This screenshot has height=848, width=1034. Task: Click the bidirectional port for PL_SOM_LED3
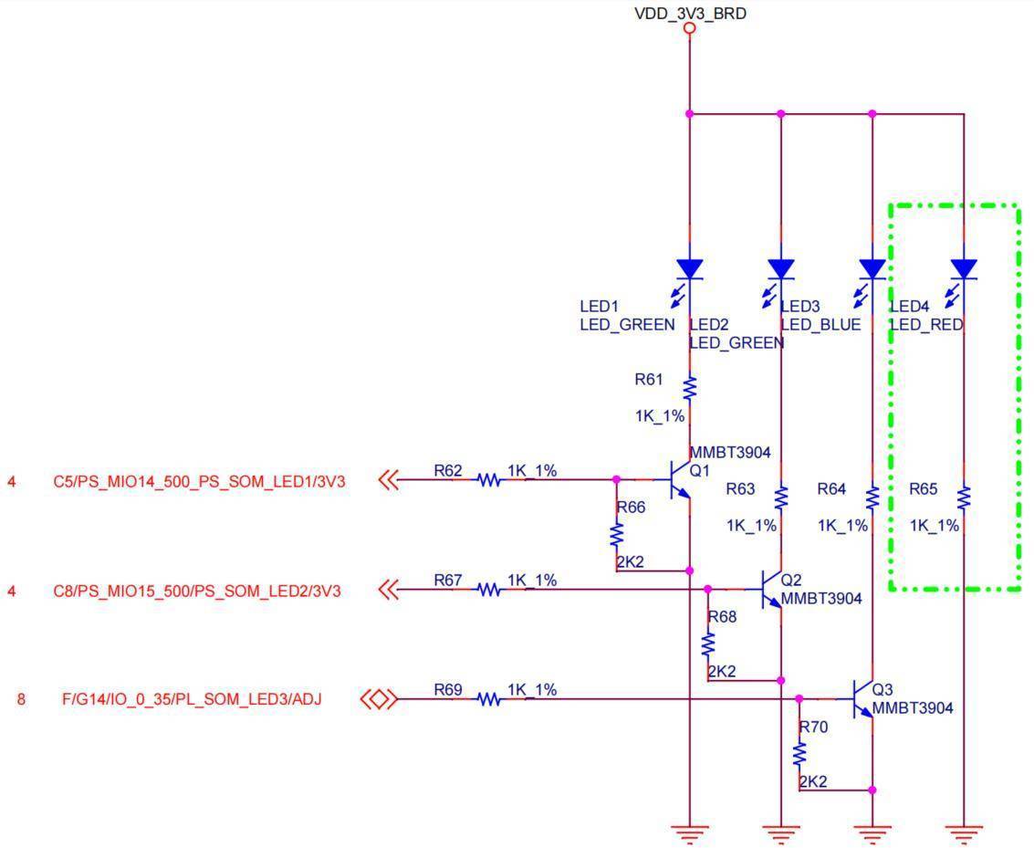379,699
